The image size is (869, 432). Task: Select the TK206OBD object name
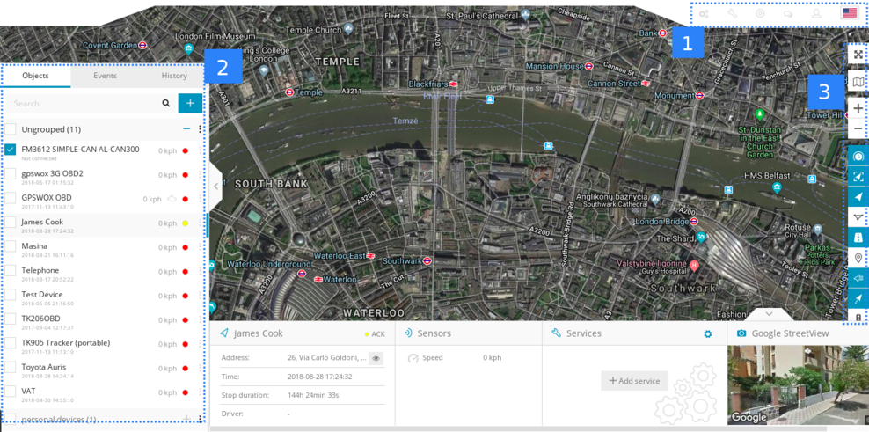coord(41,319)
